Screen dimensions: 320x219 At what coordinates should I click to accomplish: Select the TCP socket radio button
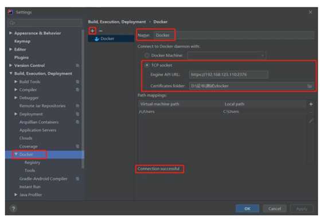[x=147, y=65]
